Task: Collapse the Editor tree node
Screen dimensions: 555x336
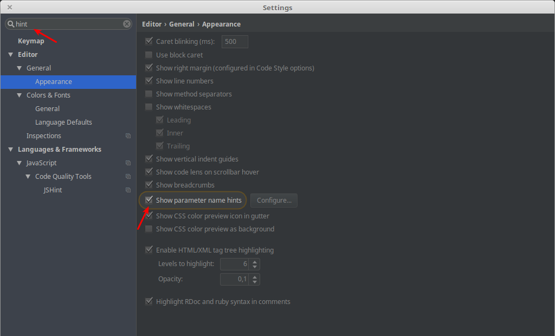Action: (x=11, y=55)
